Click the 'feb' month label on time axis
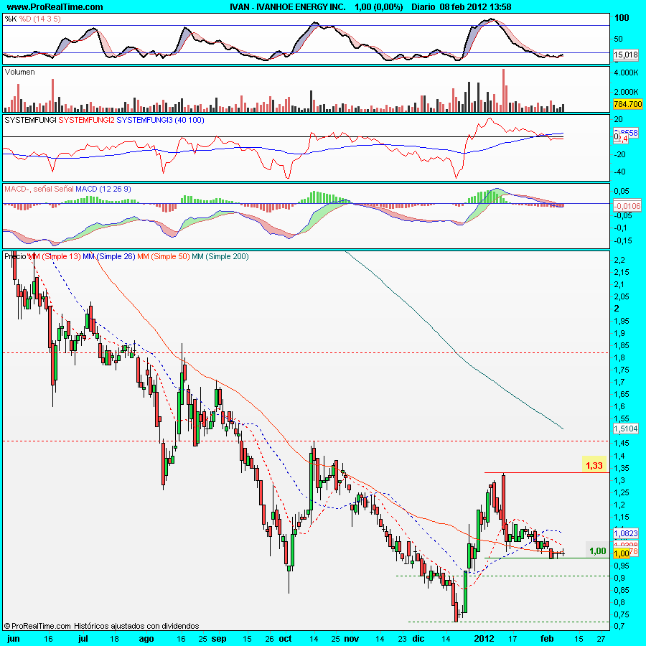The image size is (646, 646). coord(547,639)
